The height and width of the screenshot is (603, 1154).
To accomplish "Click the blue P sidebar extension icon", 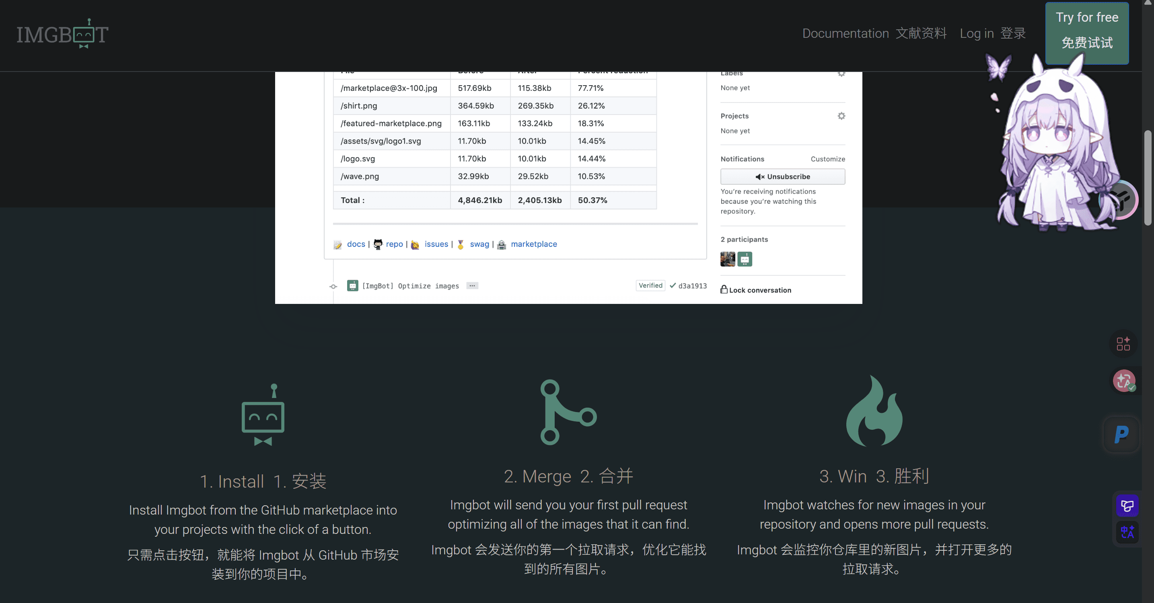I will (1121, 434).
